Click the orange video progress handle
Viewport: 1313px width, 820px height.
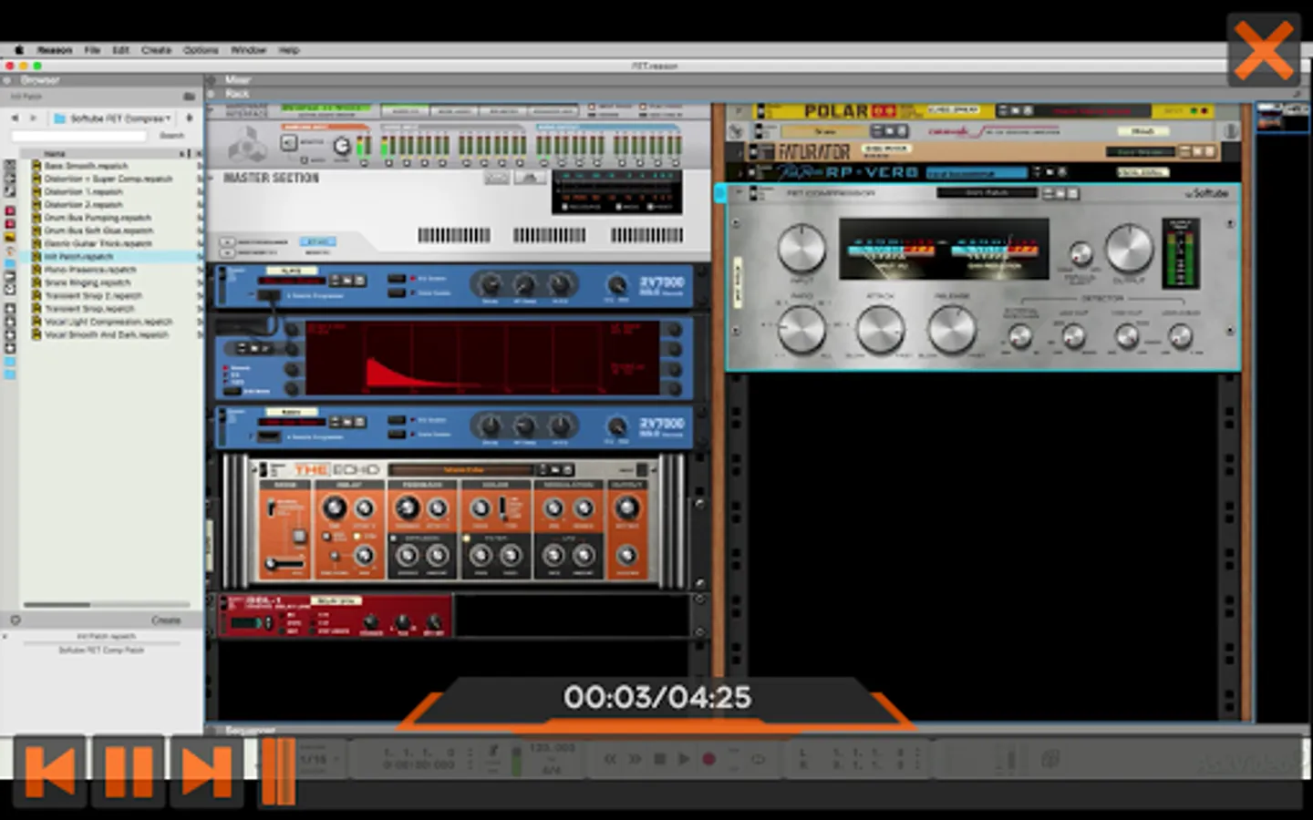278,771
